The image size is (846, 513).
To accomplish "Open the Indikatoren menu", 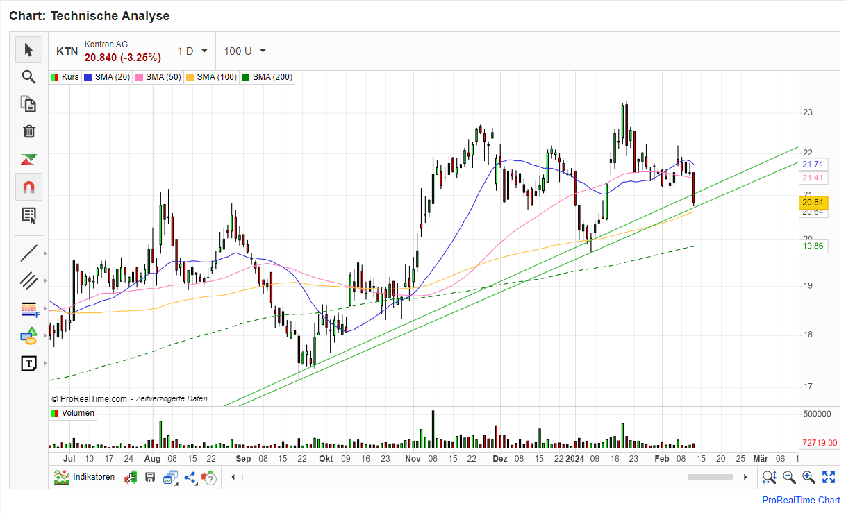I will (86, 477).
